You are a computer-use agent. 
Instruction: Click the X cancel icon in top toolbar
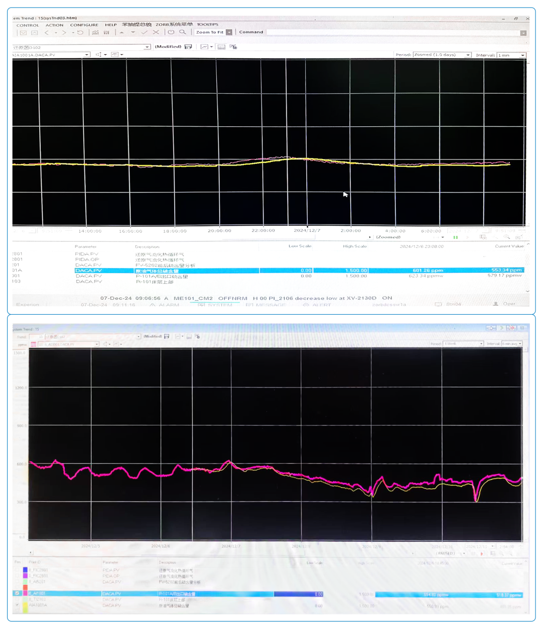(156, 32)
